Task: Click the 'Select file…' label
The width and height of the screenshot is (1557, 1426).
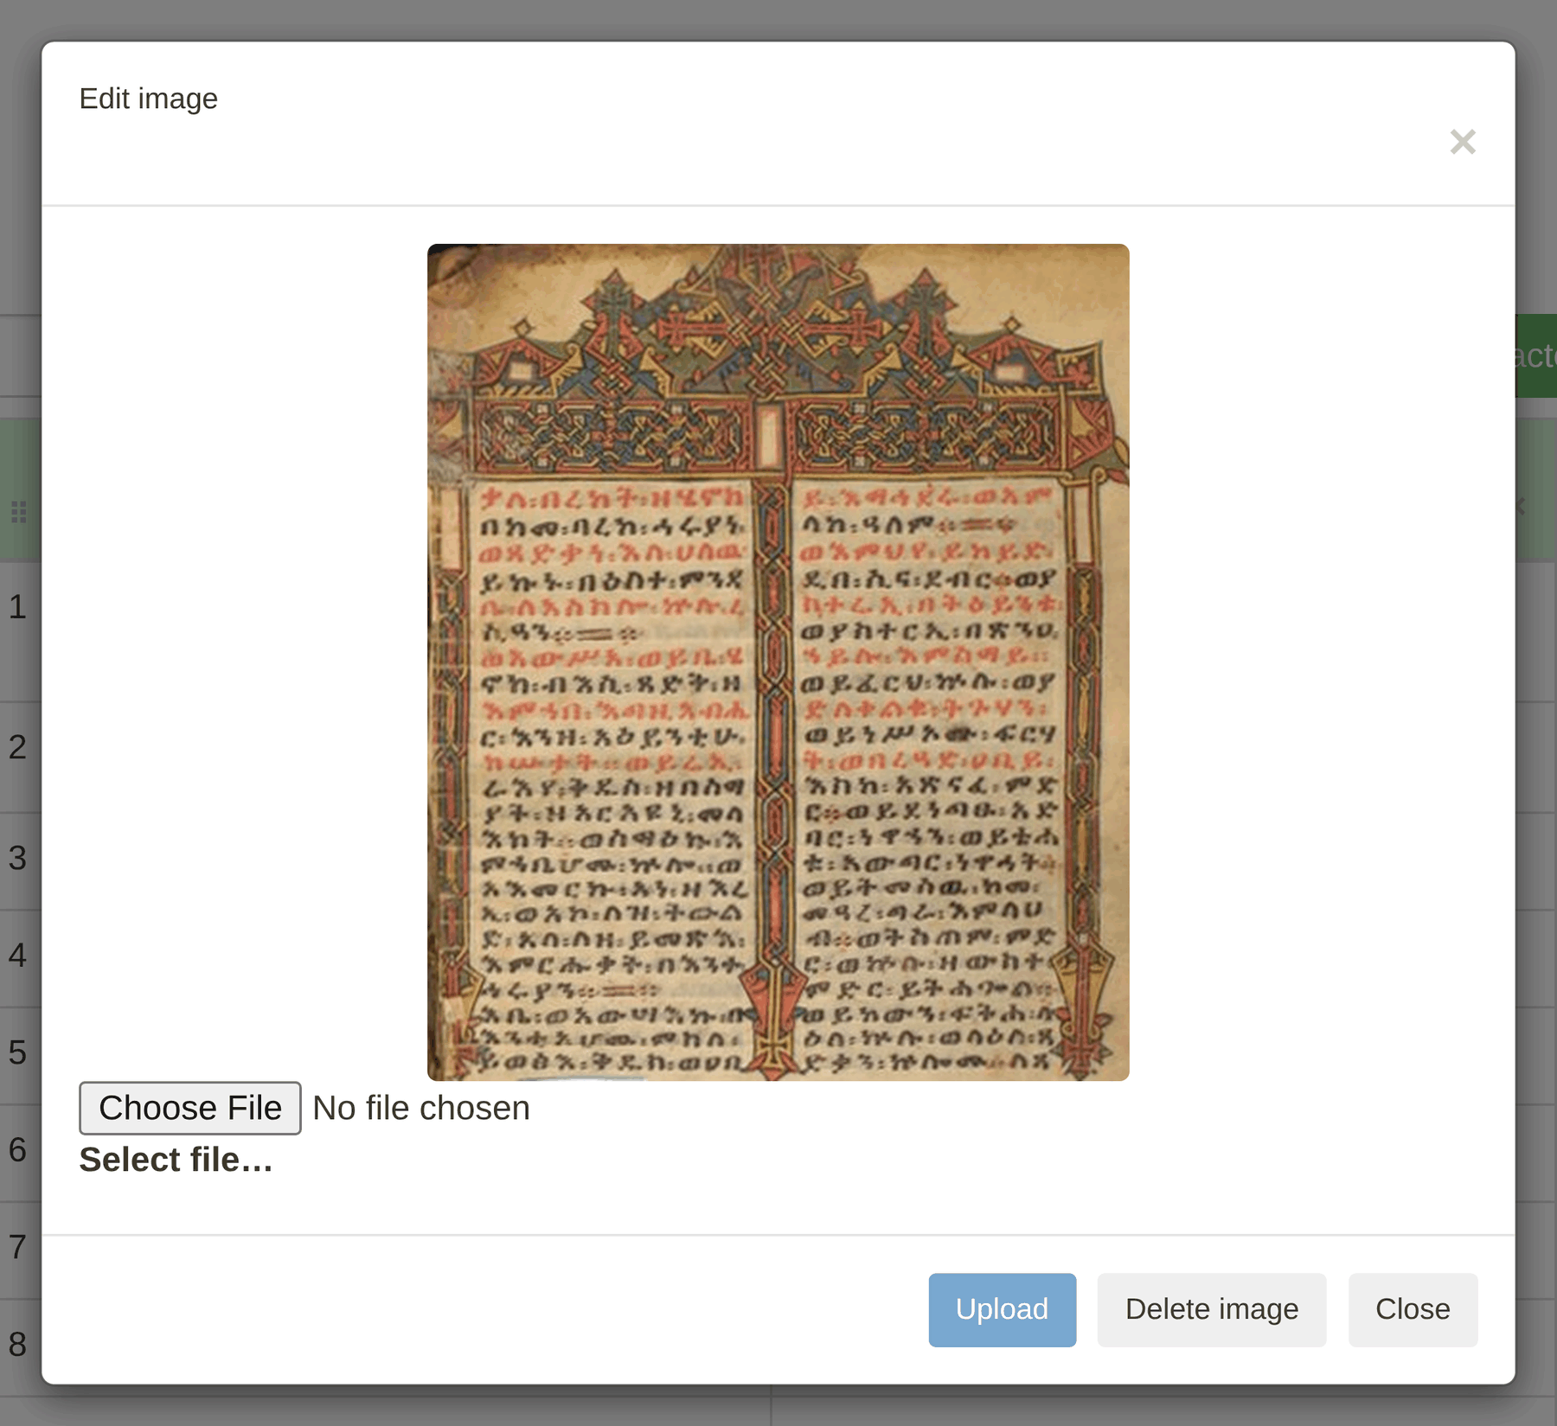Action: point(176,1160)
